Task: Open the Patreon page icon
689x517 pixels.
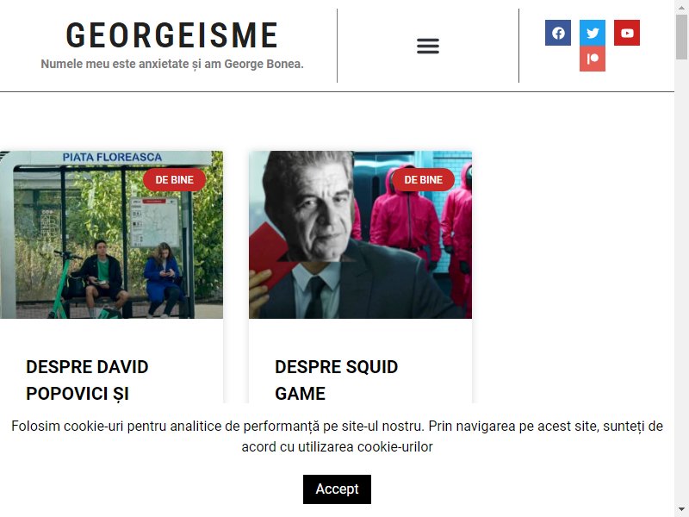Action: pyautogui.click(x=593, y=59)
